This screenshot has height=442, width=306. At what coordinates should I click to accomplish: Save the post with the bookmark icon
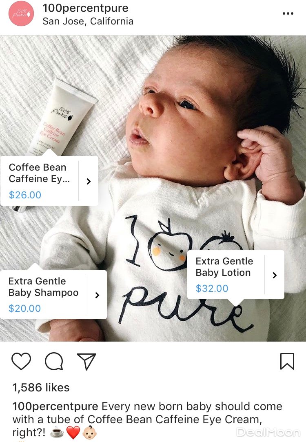click(x=287, y=361)
